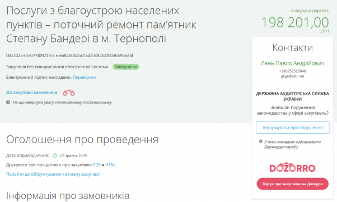Click the tender title Послуги з благоустрою
The height and width of the screenshot is (202, 337).
tap(101, 25)
